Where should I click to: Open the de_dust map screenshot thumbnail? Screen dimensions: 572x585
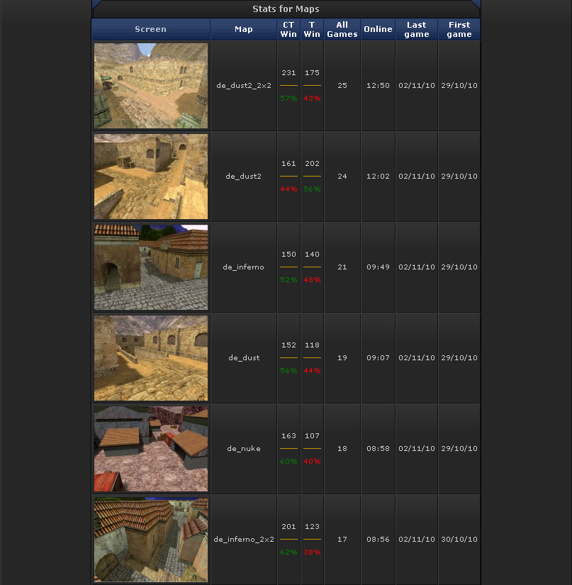click(151, 358)
